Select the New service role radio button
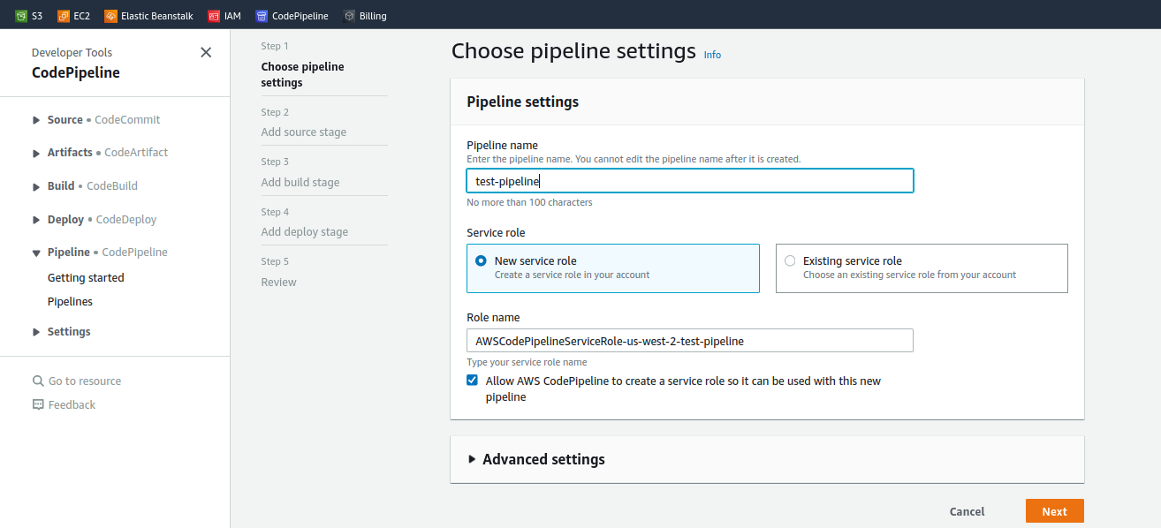The width and height of the screenshot is (1161, 528). 481,260
